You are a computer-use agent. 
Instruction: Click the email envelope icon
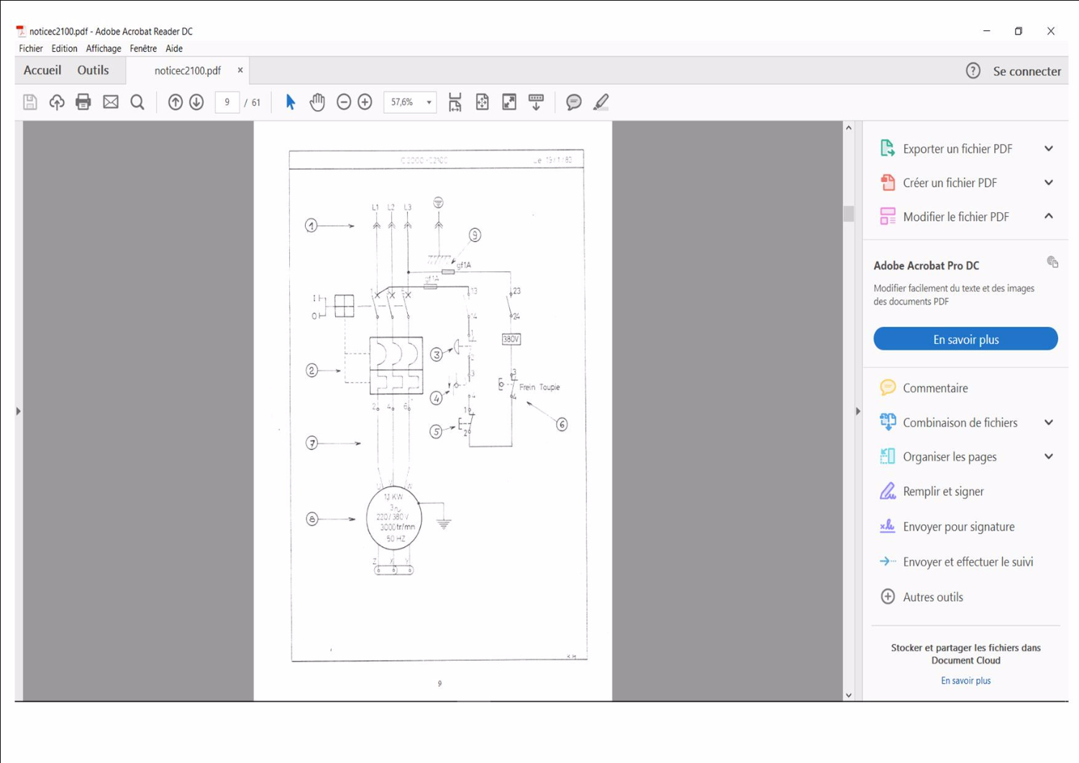tap(111, 102)
